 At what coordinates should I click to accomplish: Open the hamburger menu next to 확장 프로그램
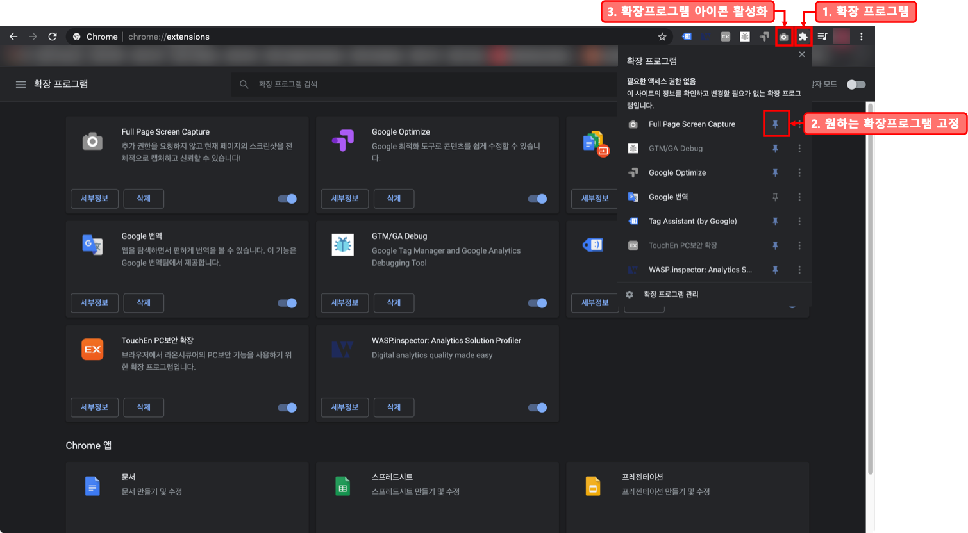(x=21, y=84)
